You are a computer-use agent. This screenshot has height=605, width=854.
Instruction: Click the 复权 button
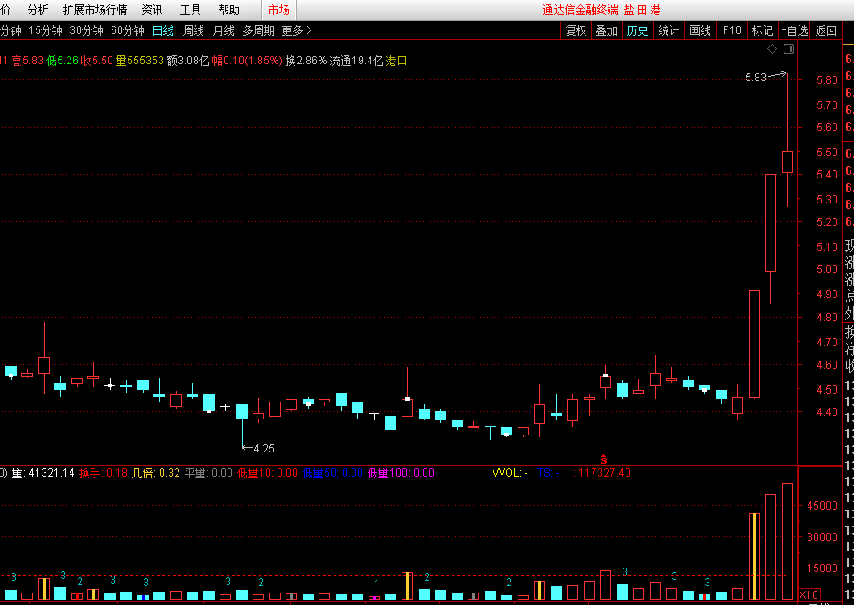tap(576, 30)
